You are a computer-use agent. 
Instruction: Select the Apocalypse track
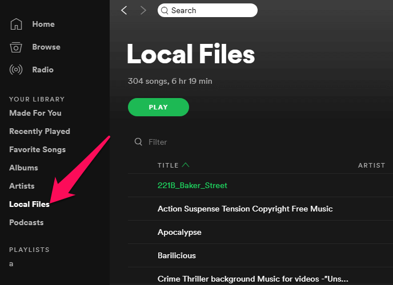pyautogui.click(x=179, y=232)
